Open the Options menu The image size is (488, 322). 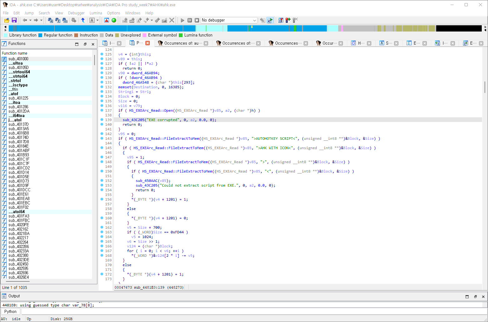pos(114,13)
